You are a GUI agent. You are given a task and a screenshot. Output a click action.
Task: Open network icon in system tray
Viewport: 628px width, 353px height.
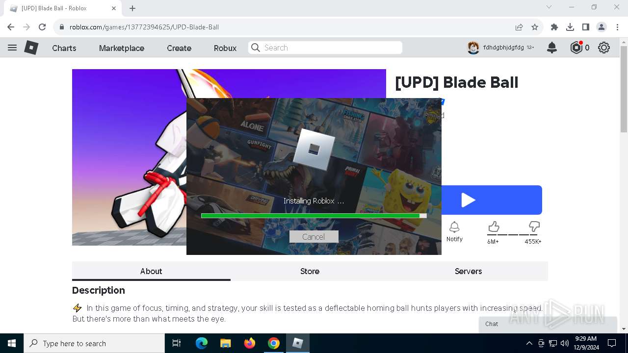click(553, 343)
